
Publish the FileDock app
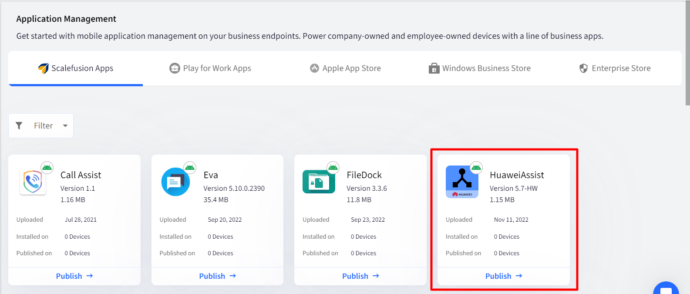[360, 276]
